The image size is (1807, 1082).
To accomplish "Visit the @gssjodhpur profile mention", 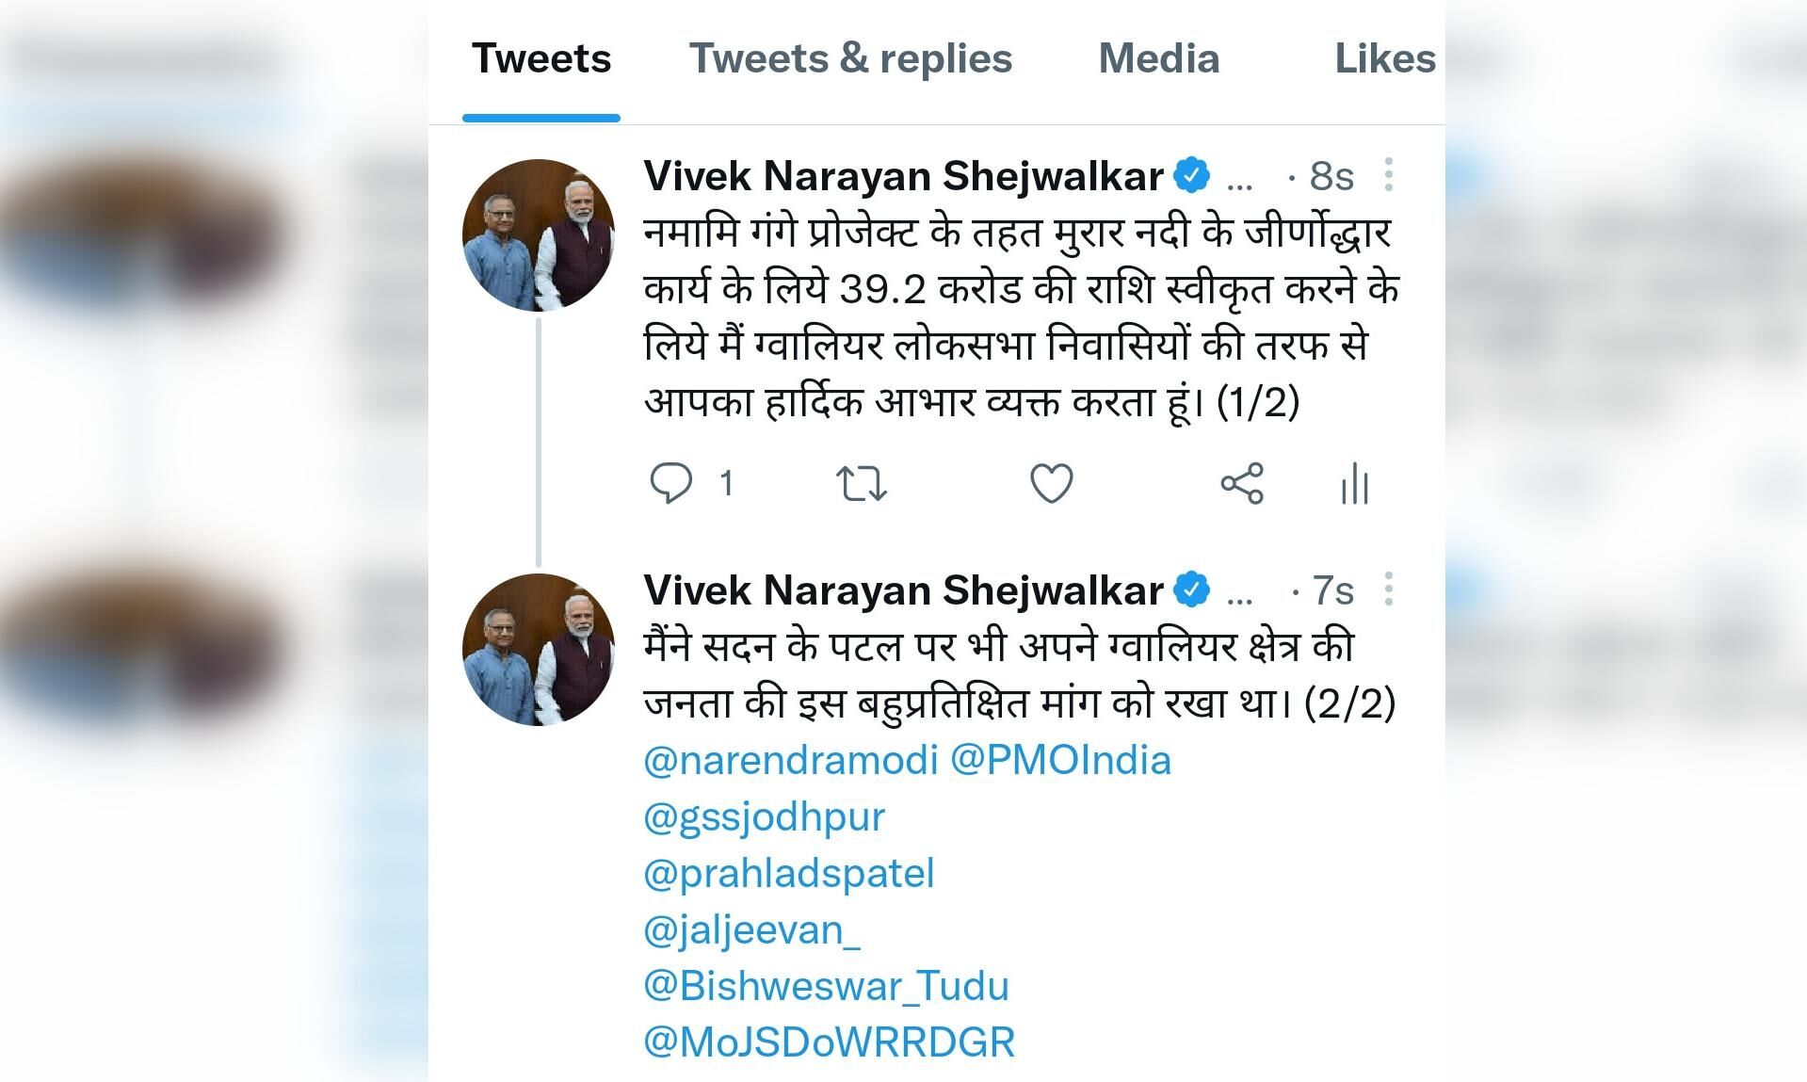I will 765,817.
